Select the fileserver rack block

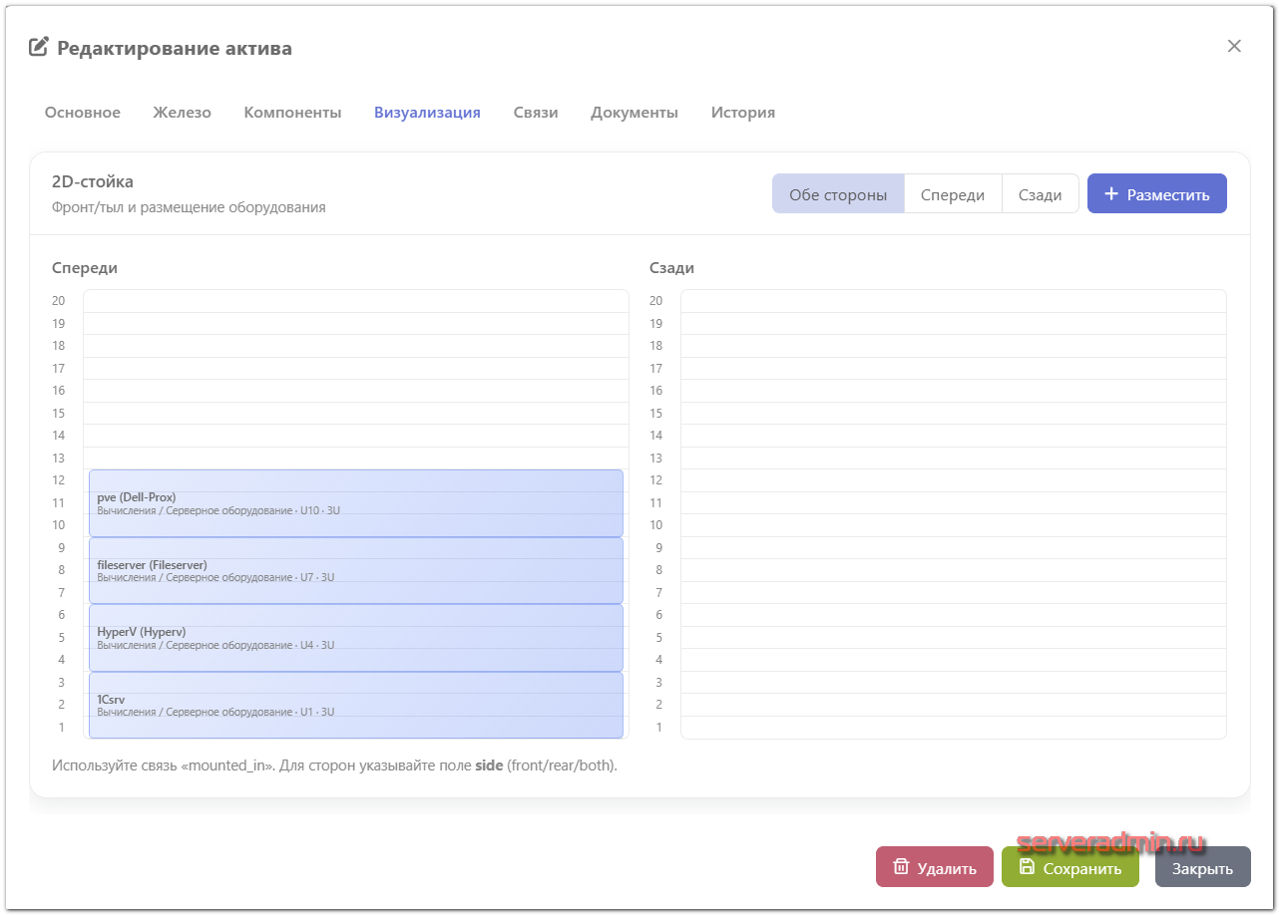[x=356, y=571]
